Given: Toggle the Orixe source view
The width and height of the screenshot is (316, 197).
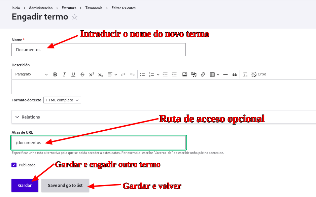Looking at the screenshot, I should click(x=258, y=74).
